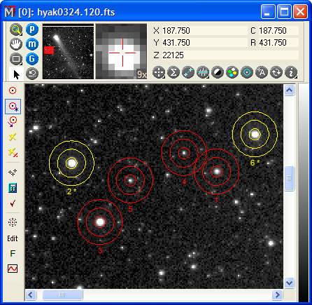Click the cyan aperture photometry icon

pos(247,72)
